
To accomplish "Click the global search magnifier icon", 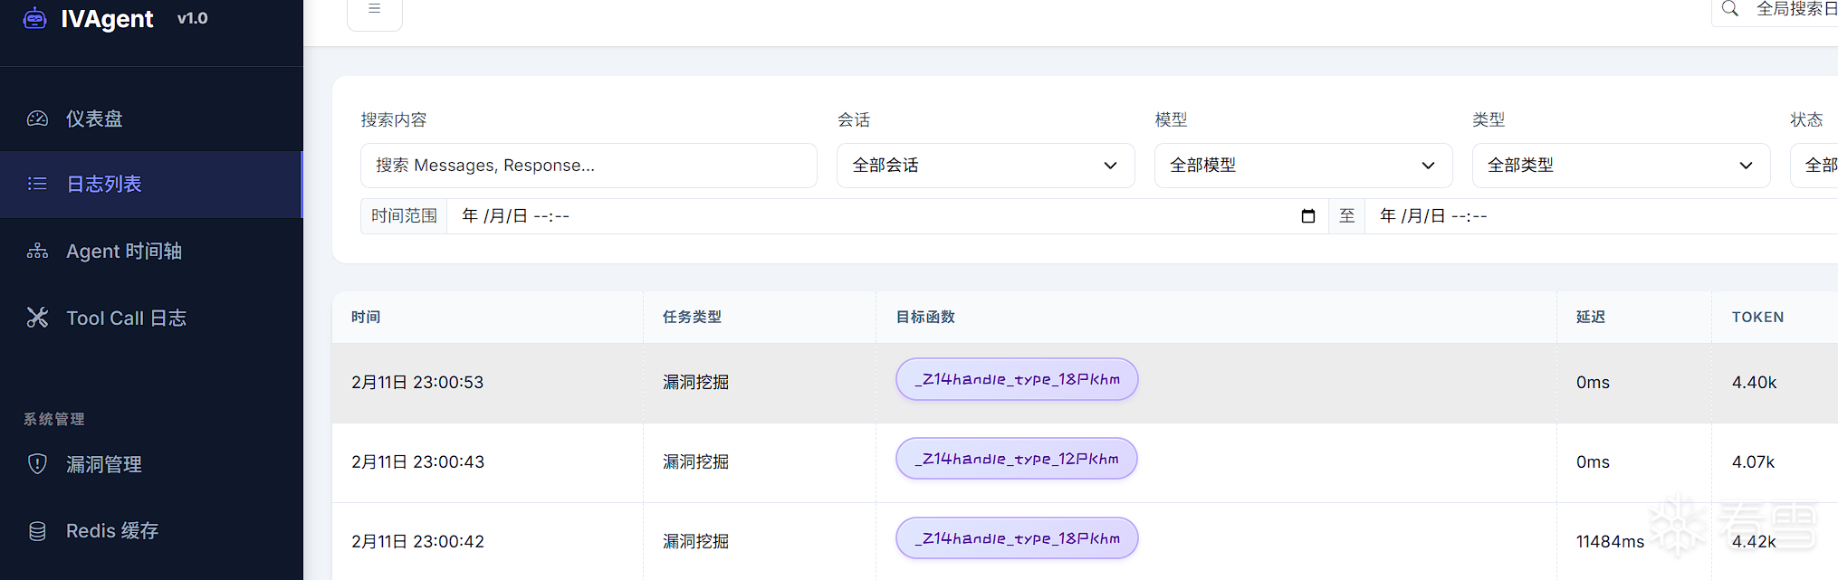I will [x=1729, y=9].
